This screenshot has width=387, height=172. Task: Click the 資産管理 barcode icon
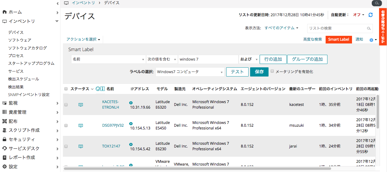click(x=4, y=112)
